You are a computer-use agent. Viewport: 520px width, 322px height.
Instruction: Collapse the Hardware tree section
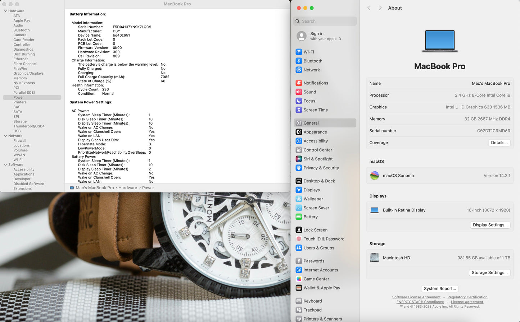point(5,11)
